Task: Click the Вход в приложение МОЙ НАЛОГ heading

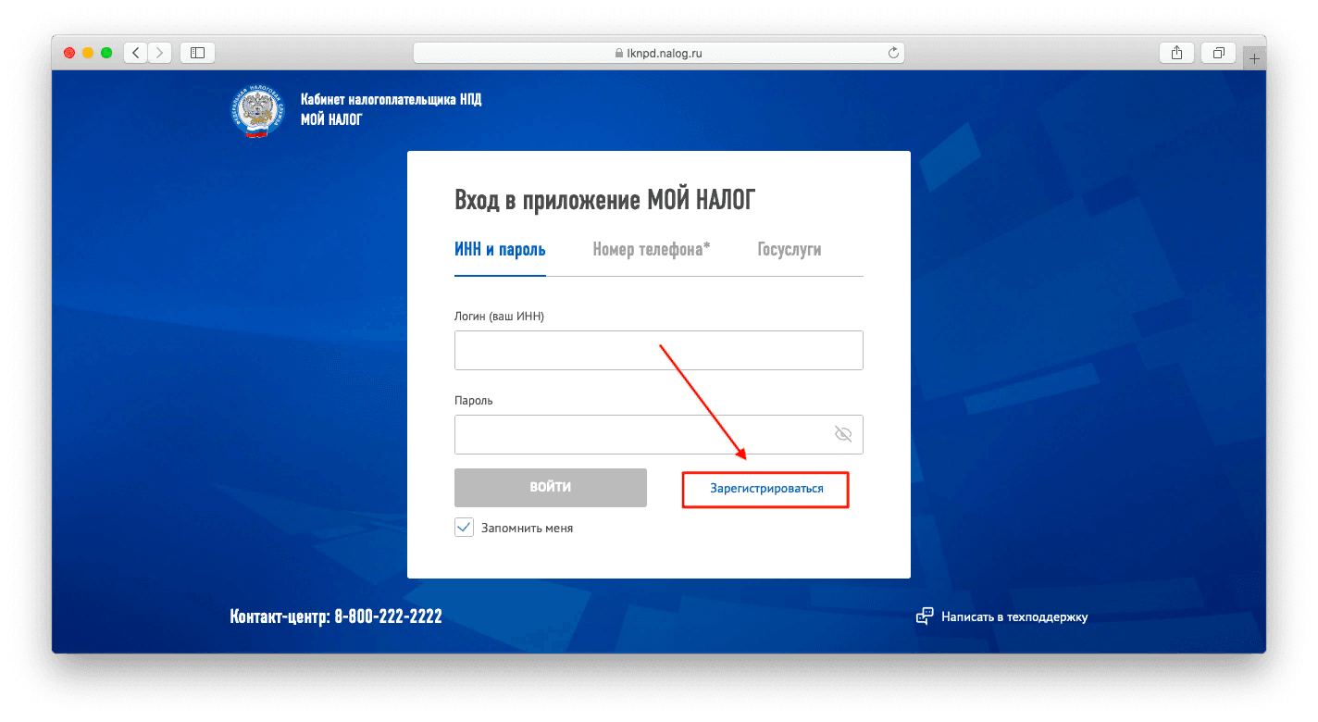Action: [x=605, y=200]
